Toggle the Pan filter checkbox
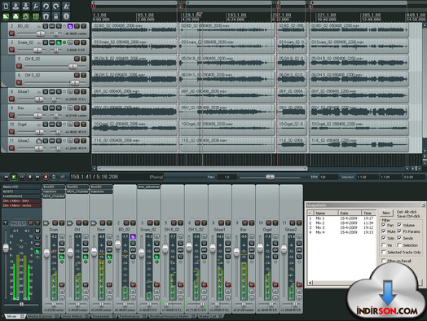 coord(384,225)
